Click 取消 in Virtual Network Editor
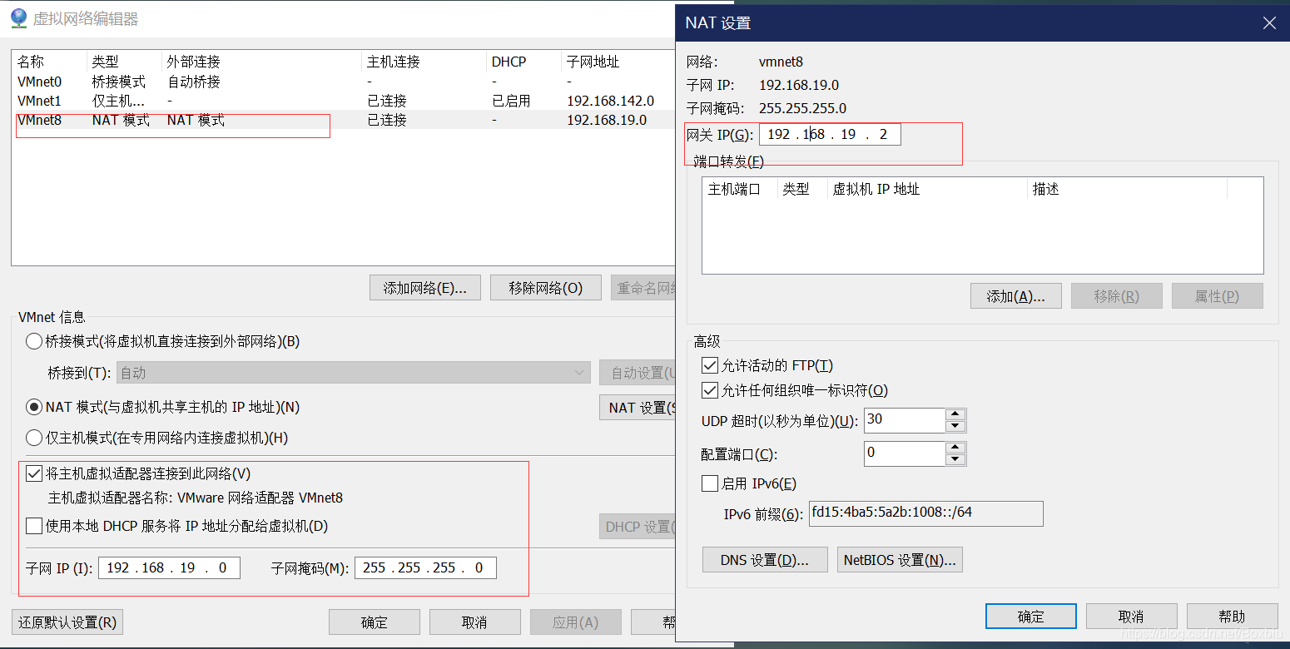This screenshot has height=649, width=1290. pos(475,622)
